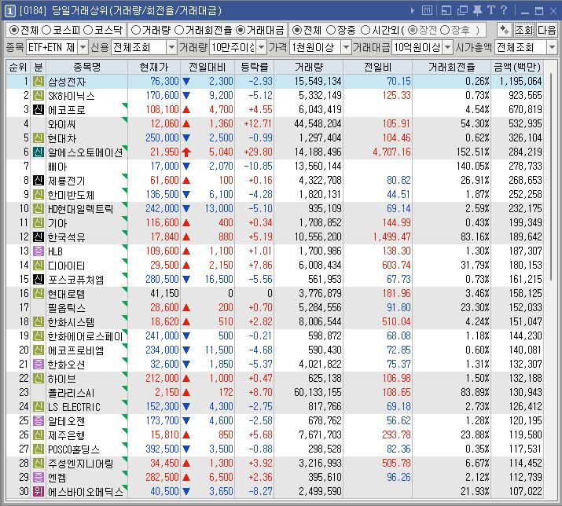Click the up-arrow limit icon on 알에스오토메이션 row
Screen dimensions: 562x506
[186, 152]
